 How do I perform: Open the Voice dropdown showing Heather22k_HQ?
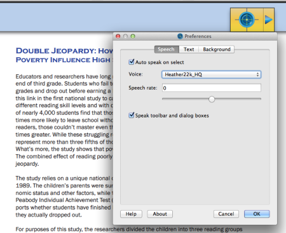pyautogui.click(x=212, y=74)
